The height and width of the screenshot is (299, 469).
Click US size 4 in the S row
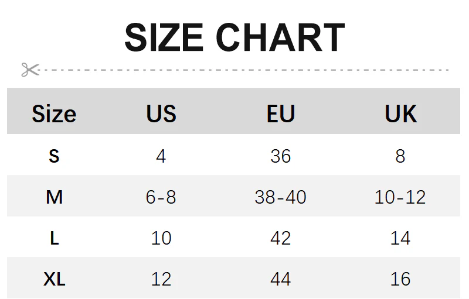[x=161, y=156]
